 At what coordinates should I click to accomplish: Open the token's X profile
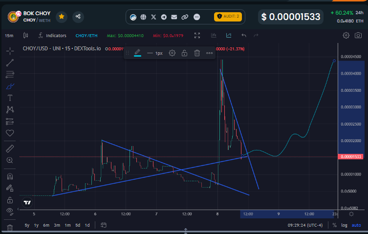point(153,17)
